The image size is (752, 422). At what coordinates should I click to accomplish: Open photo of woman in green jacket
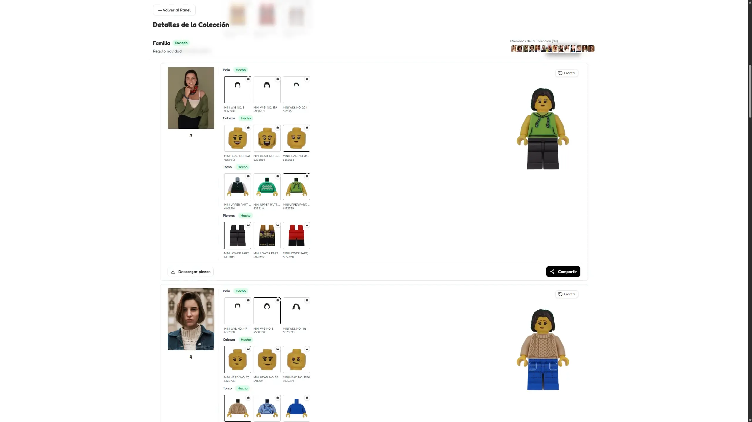(191, 98)
